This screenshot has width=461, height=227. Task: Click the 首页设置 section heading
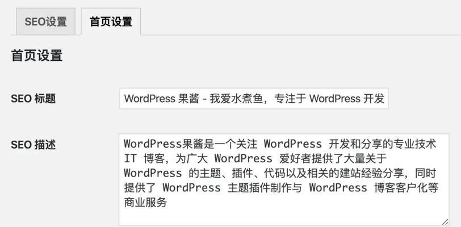[x=37, y=56]
